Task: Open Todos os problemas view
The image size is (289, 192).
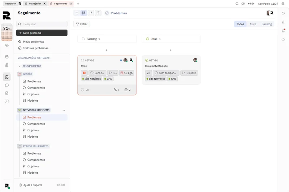Action: coord(35,48)
